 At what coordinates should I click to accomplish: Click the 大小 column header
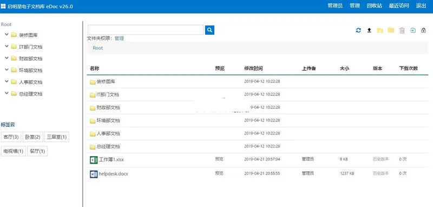[x=344, y=68]
